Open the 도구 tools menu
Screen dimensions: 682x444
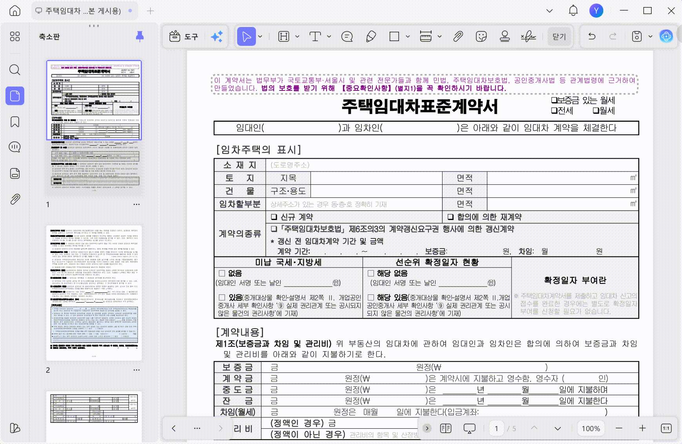pos(184,36)
